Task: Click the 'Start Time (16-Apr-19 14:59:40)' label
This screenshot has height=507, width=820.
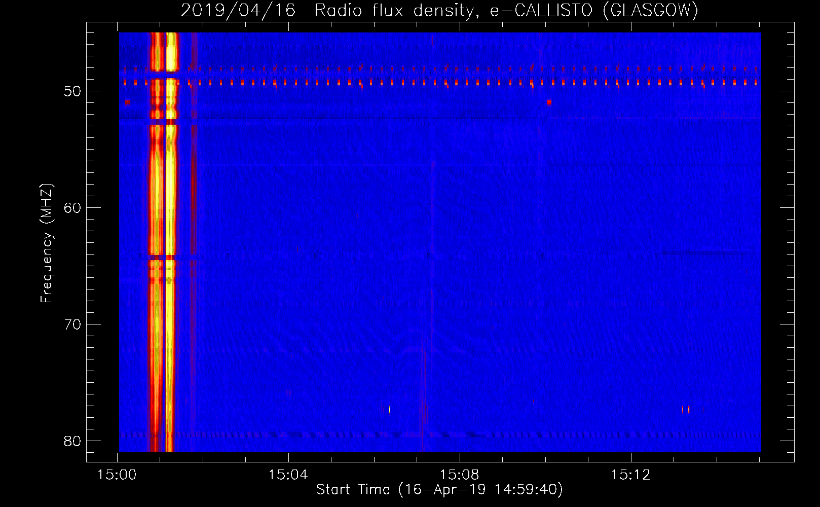Action: [x=439, y=490]
